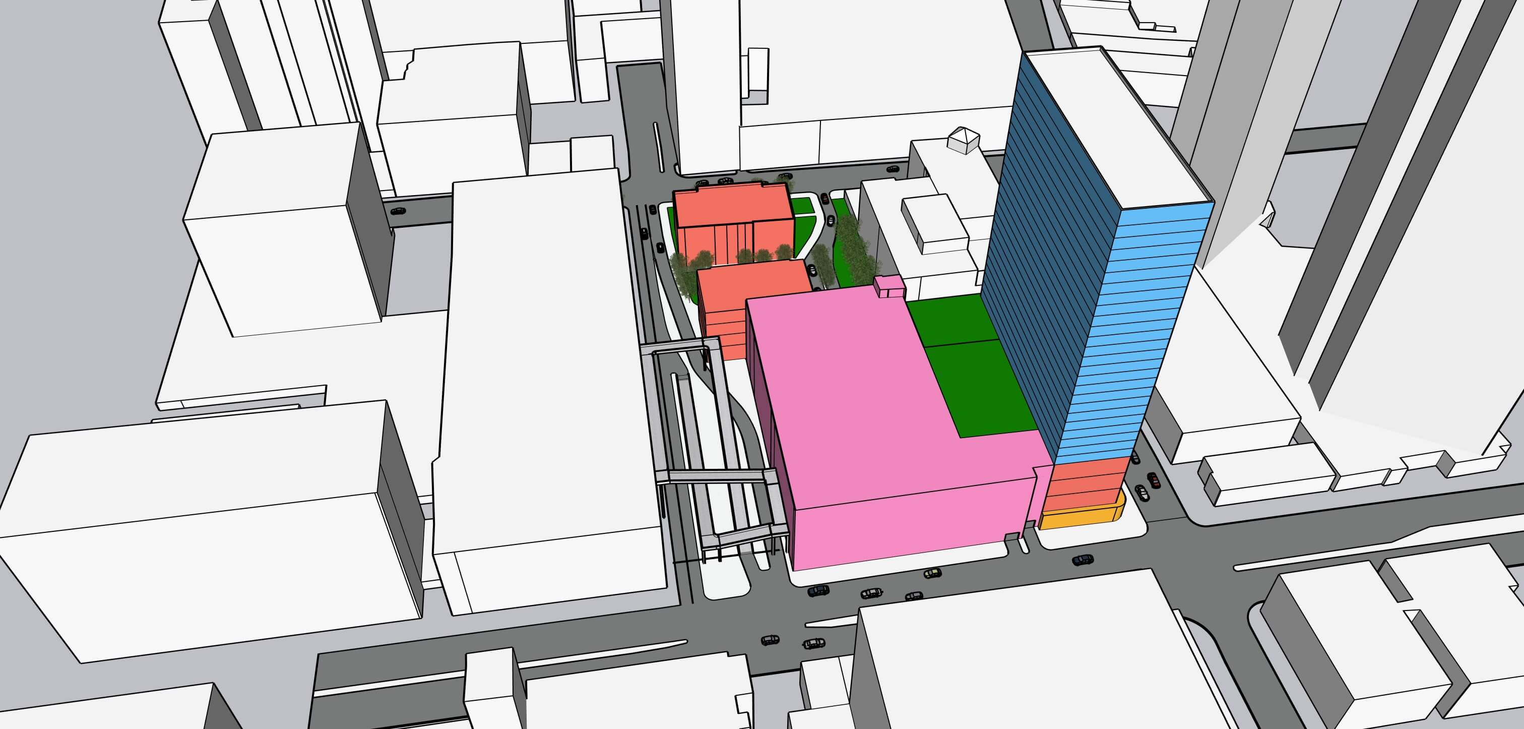Click the pyramid-shaped rooftop structure on white building

[963, 140]
